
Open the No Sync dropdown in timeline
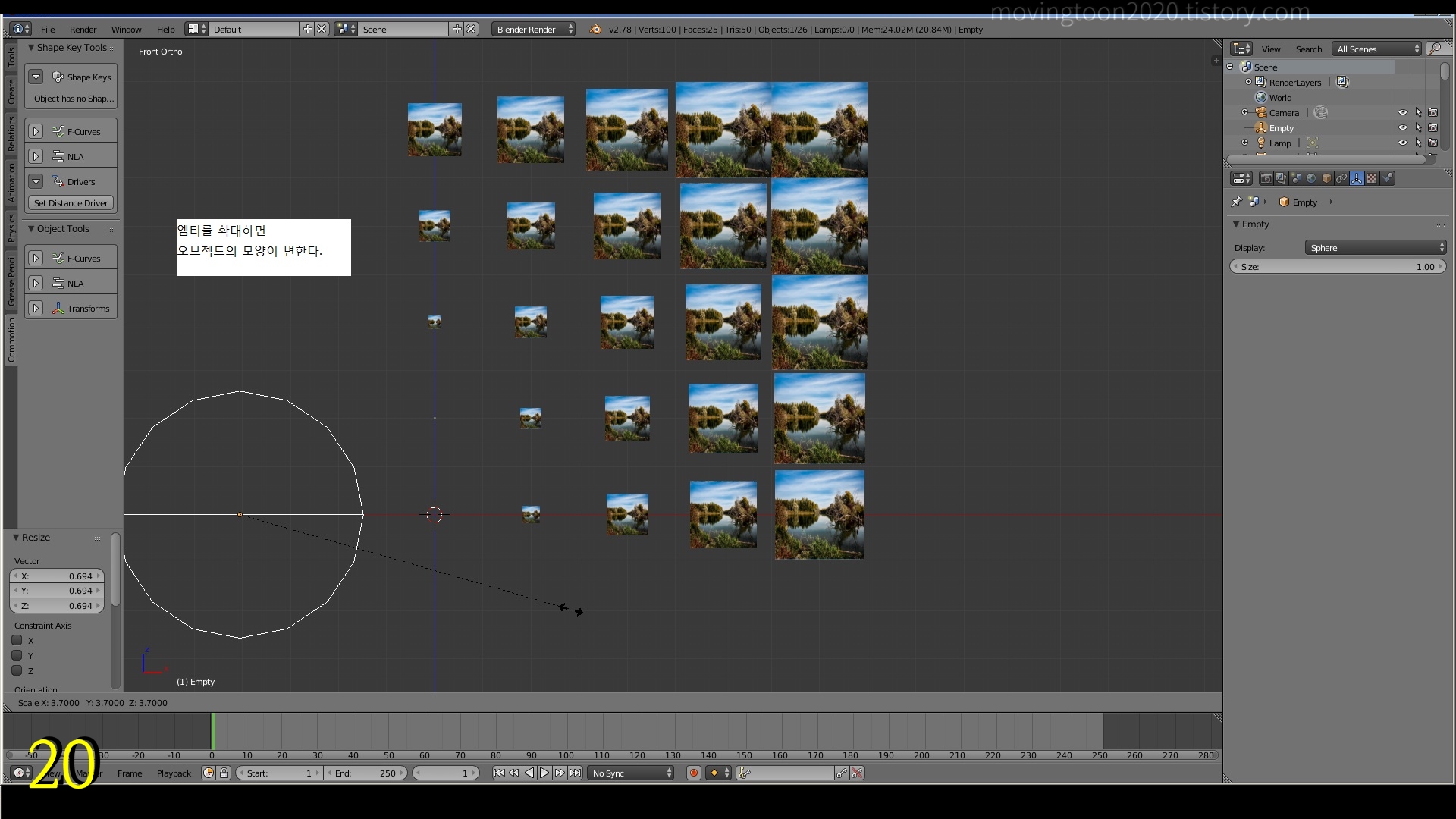click(x=631, y=773)
